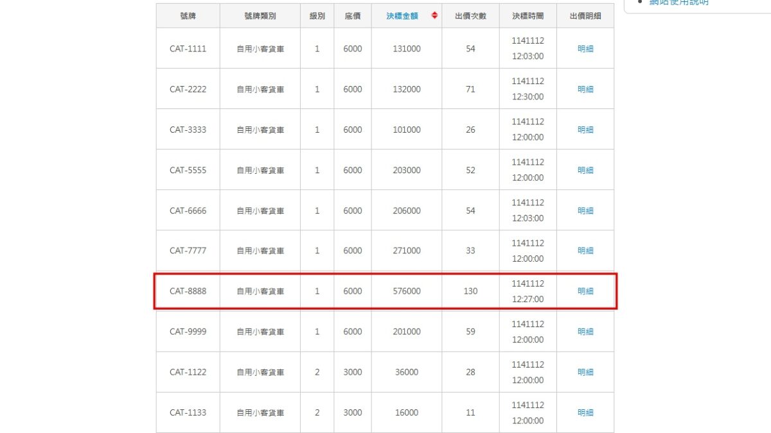Open 明細 for highlighted CAT-8888 row
The image size is (771, 433).
pos(585,291)
